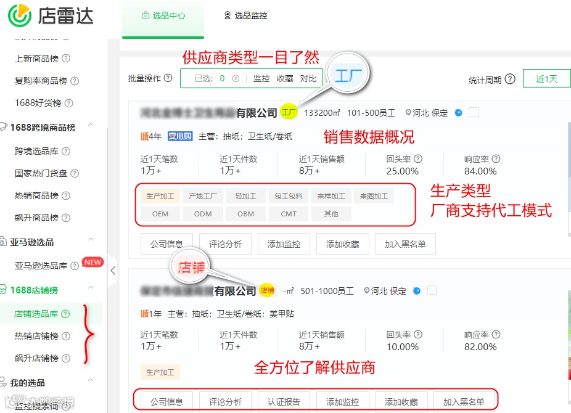Click the ODM production tag

click(203, 214)
